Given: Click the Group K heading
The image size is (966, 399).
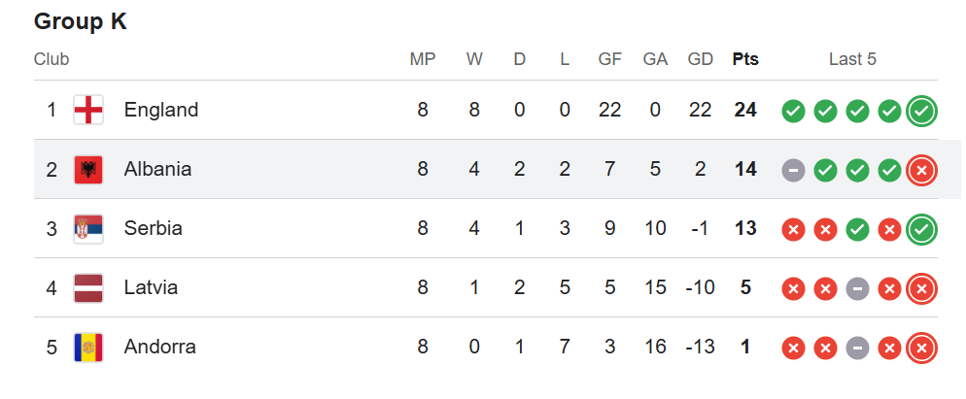Looking at the screenshot, I should tap(81, 21).
